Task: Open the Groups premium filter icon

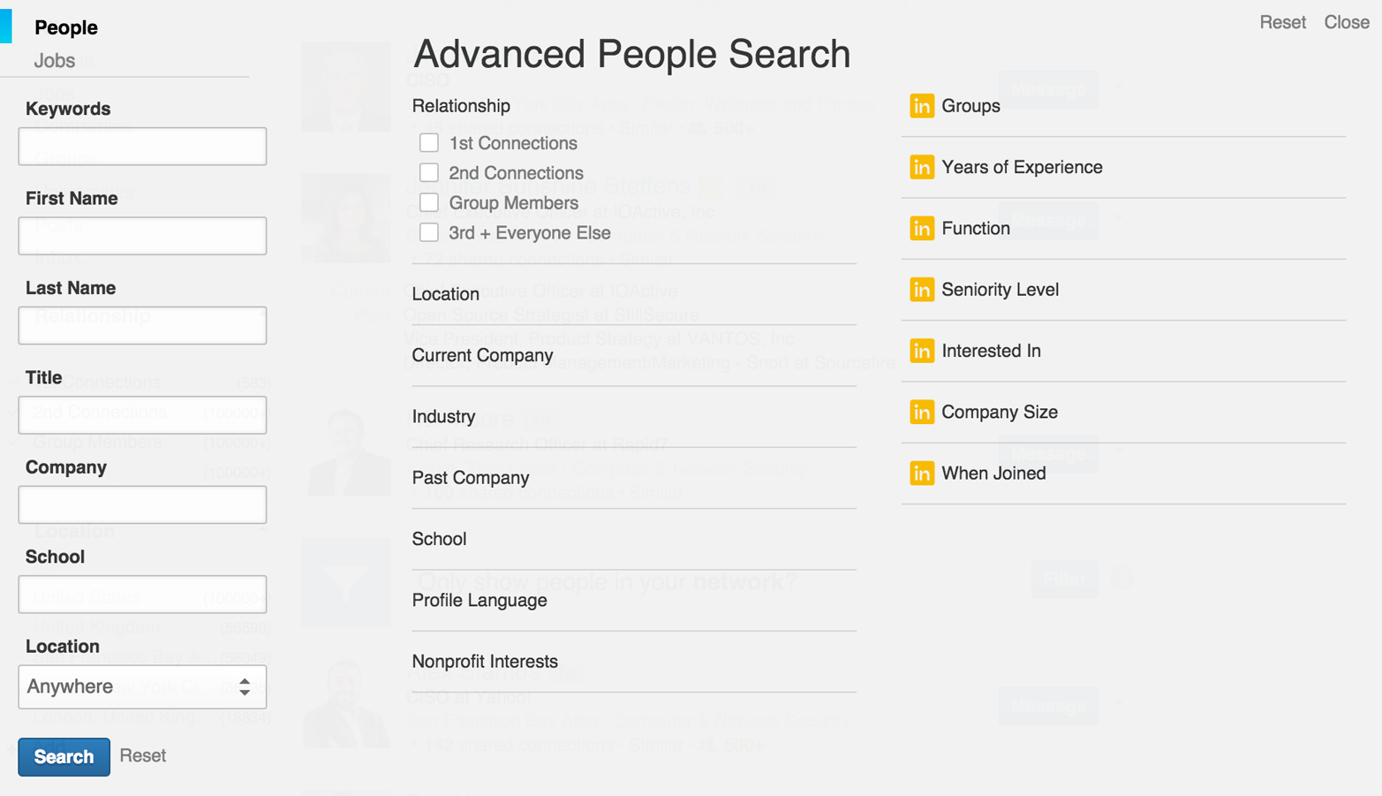Action: 923,106
